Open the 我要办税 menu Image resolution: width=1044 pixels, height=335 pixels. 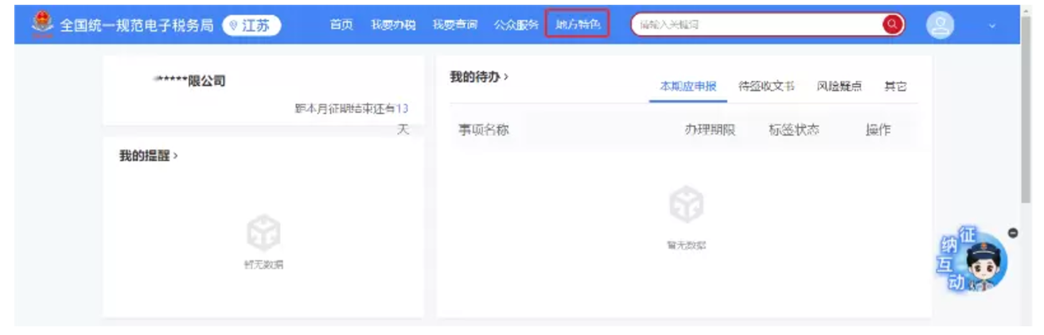click(393, 25)
